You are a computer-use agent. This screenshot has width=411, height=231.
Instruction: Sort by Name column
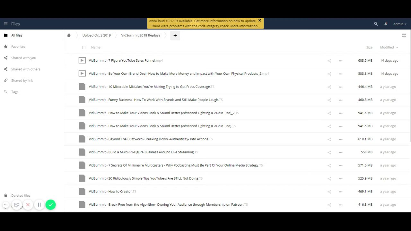click(x=96, y=47)
